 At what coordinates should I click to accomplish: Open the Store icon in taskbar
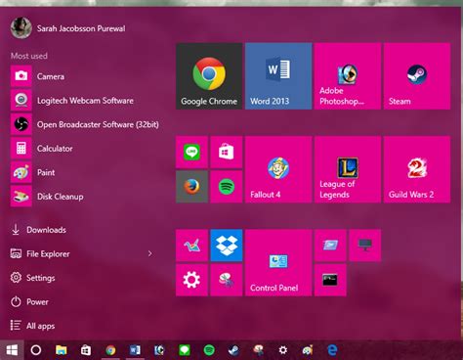pyautogui.click(x=86, y=350)
